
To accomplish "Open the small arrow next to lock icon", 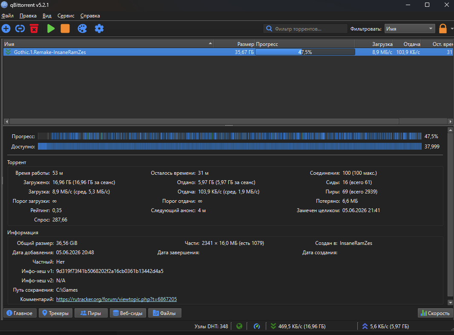I will tap(452, 28).
